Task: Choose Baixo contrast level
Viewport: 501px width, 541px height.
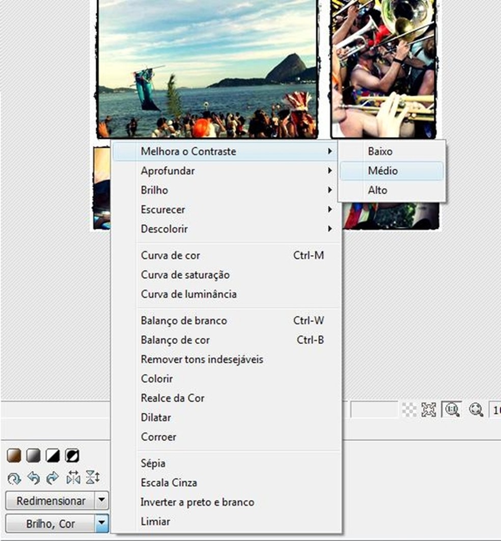Action: pyautogui.click(x=392, y=151)
